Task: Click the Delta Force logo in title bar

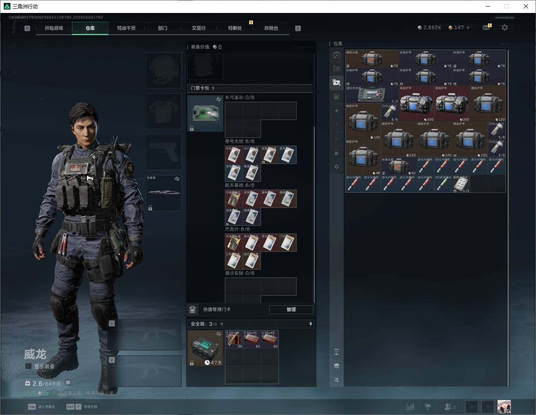Action: coord(7,6)
